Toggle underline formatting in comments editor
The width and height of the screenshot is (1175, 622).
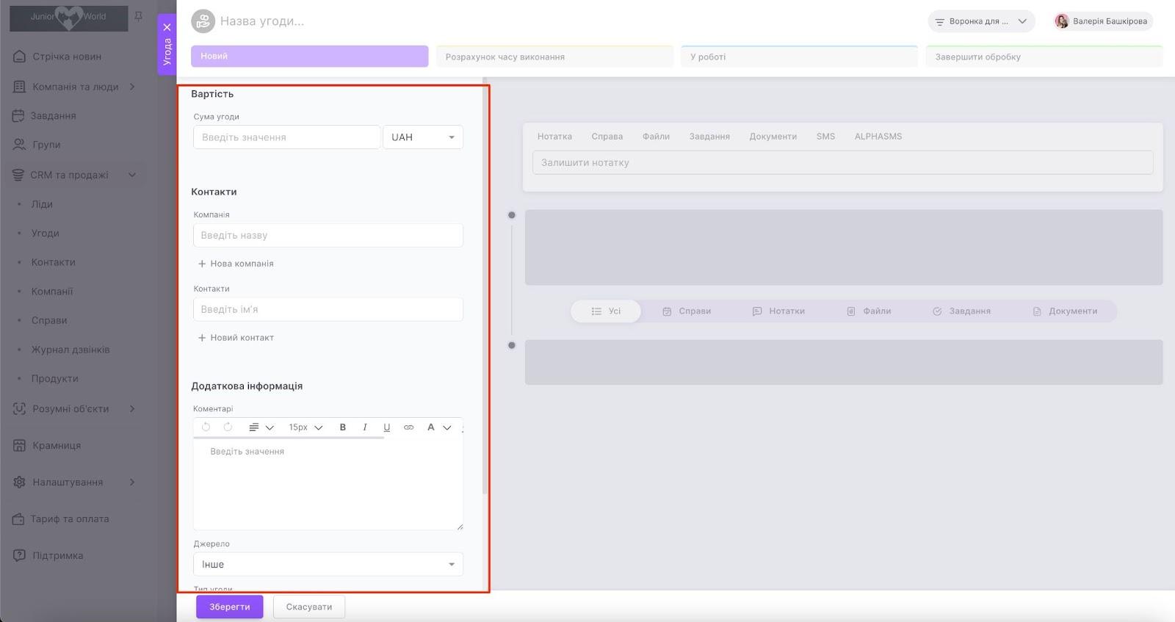386,427
